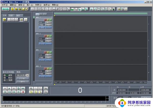Click the Save disk icon in toolbar

23,9
